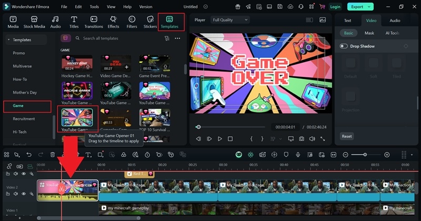Adjust the timeline zoom slider handle
The image size is (421, 221).
pyautogui.click(x=365, y=155)
